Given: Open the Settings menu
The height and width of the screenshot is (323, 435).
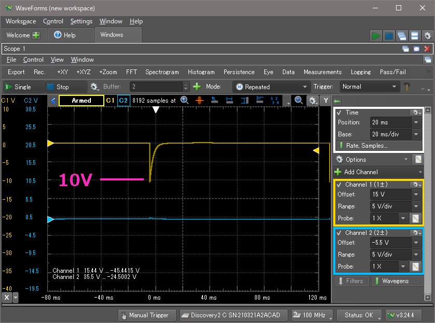Looking at the screenshot, I should tap(81, 21).
